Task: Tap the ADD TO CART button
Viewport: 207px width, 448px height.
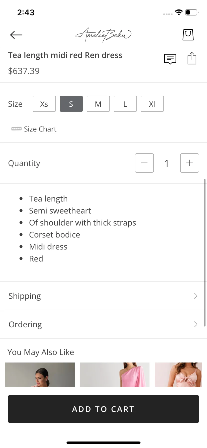Action: pos(103,409)
